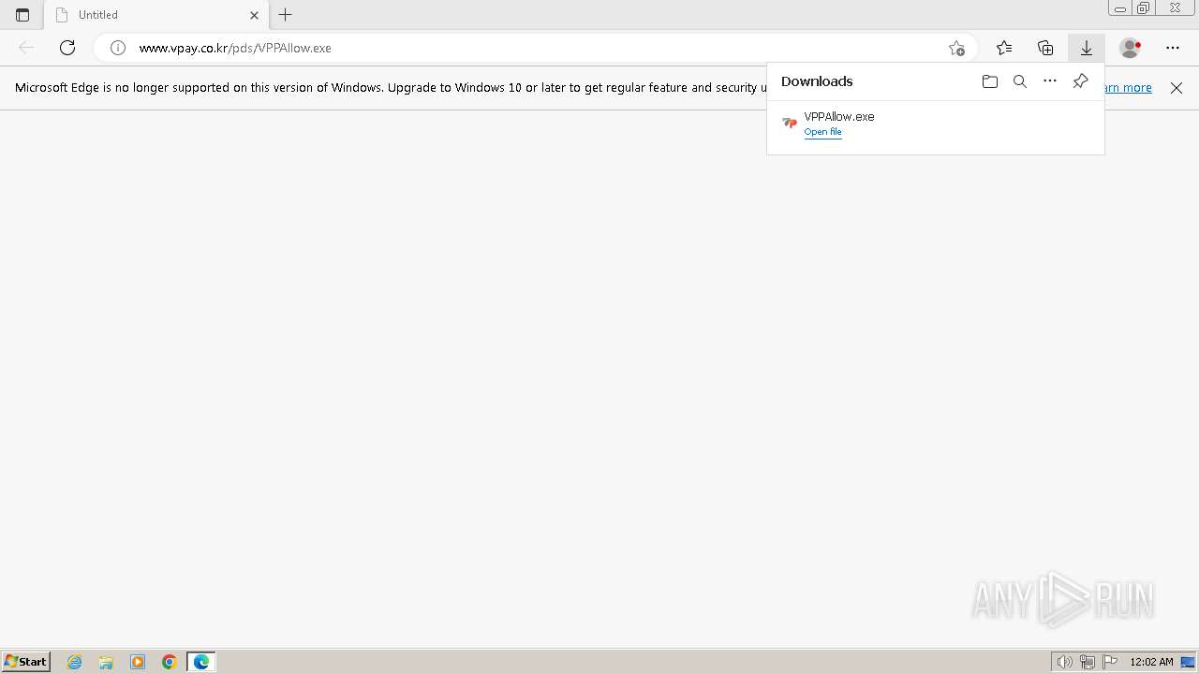
Task: Open more options in Downloads panel
Action: click(x=1050, y=81)
